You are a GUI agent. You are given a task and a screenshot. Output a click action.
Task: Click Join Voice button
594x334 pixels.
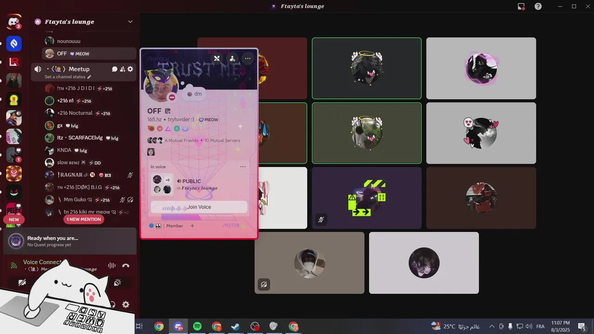coord(199,207)
